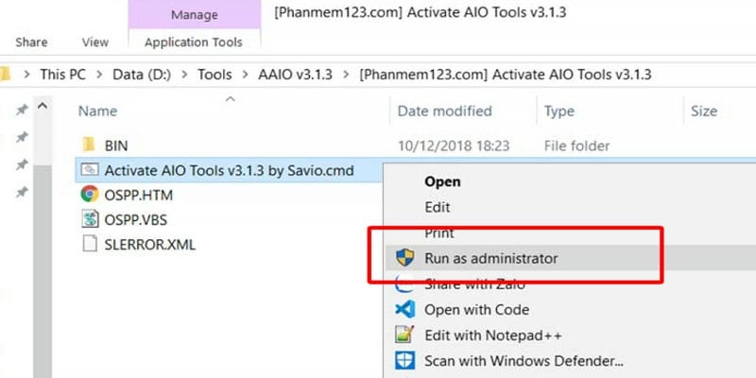Sort files by the Date modified column
The height and width of the screenshot is (378, 756).
pyautogui.click(x=444, y=111)
